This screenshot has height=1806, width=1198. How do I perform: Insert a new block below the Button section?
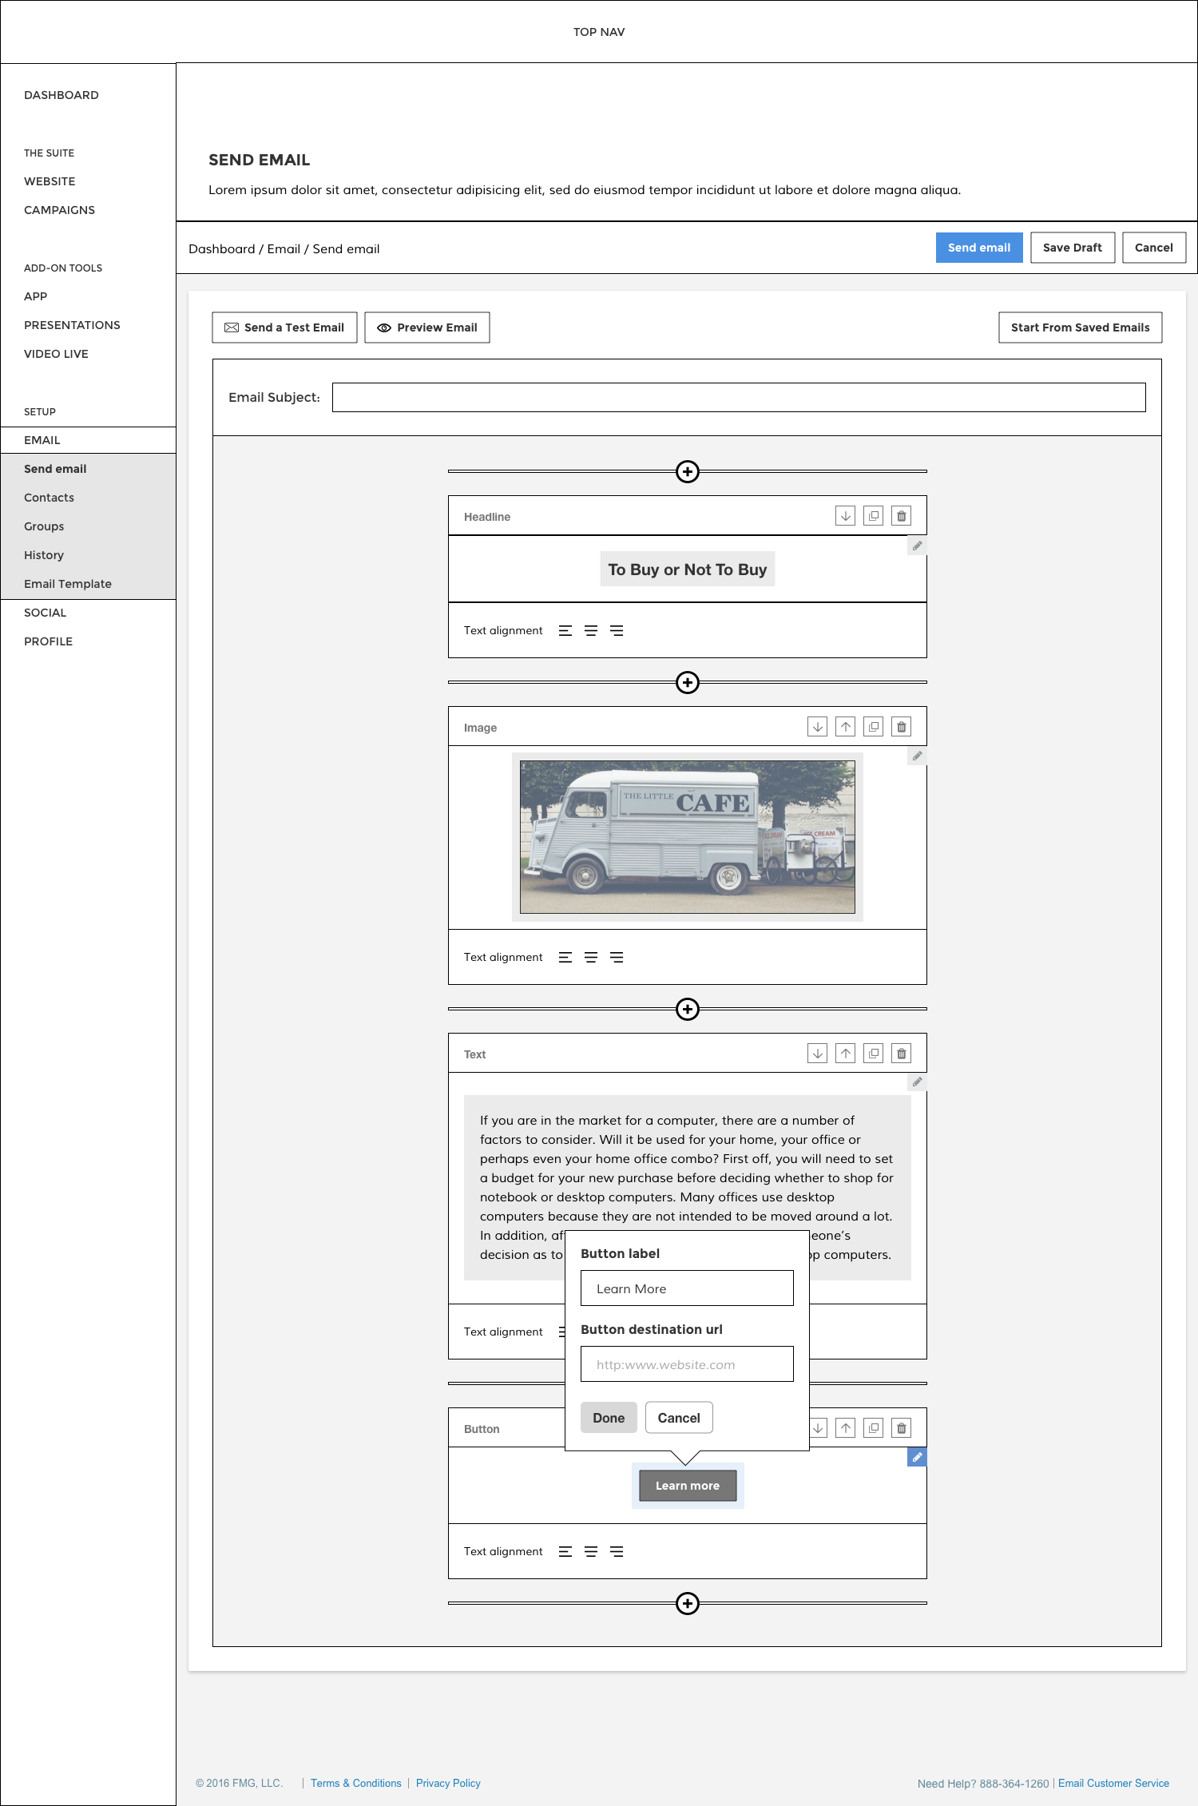coord(687,1603)
